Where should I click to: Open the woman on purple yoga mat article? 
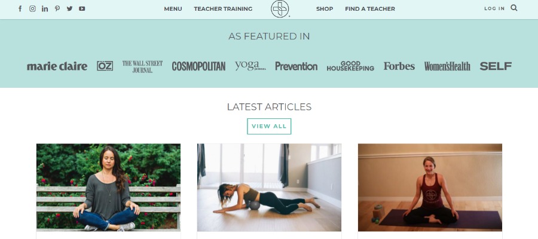click(x=430, y=187)
